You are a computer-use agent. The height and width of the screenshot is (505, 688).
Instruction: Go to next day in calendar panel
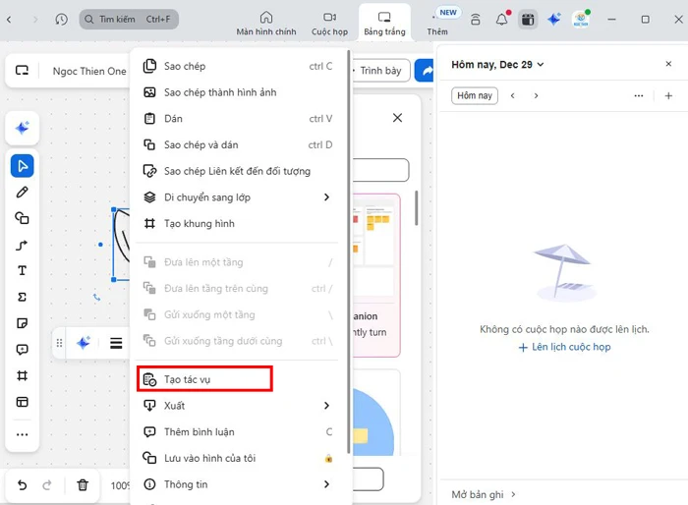coord(536,95)
